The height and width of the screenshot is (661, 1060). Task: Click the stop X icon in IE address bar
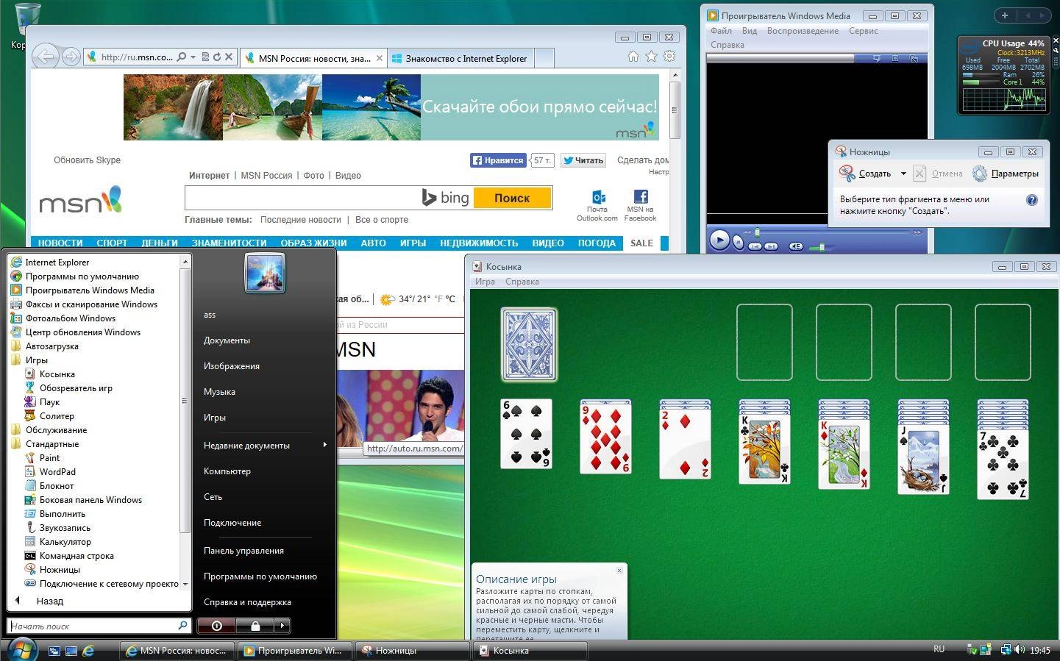[x=229, y=57]
